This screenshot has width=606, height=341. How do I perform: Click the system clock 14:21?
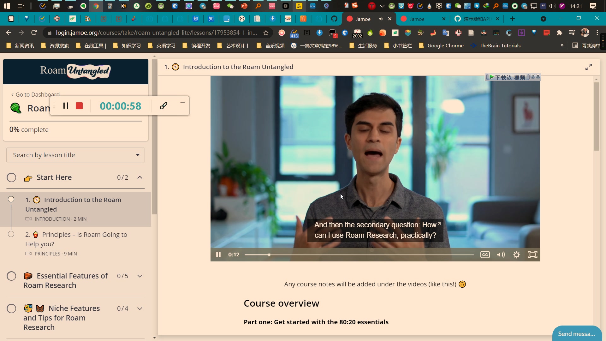pos(576,6)
